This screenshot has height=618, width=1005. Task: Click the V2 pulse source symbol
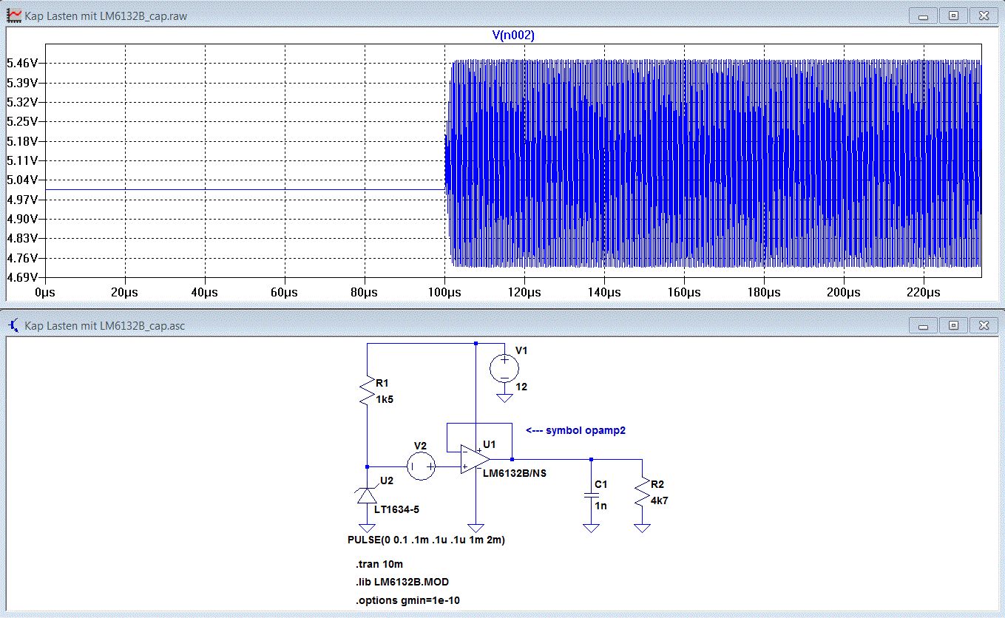422,466
